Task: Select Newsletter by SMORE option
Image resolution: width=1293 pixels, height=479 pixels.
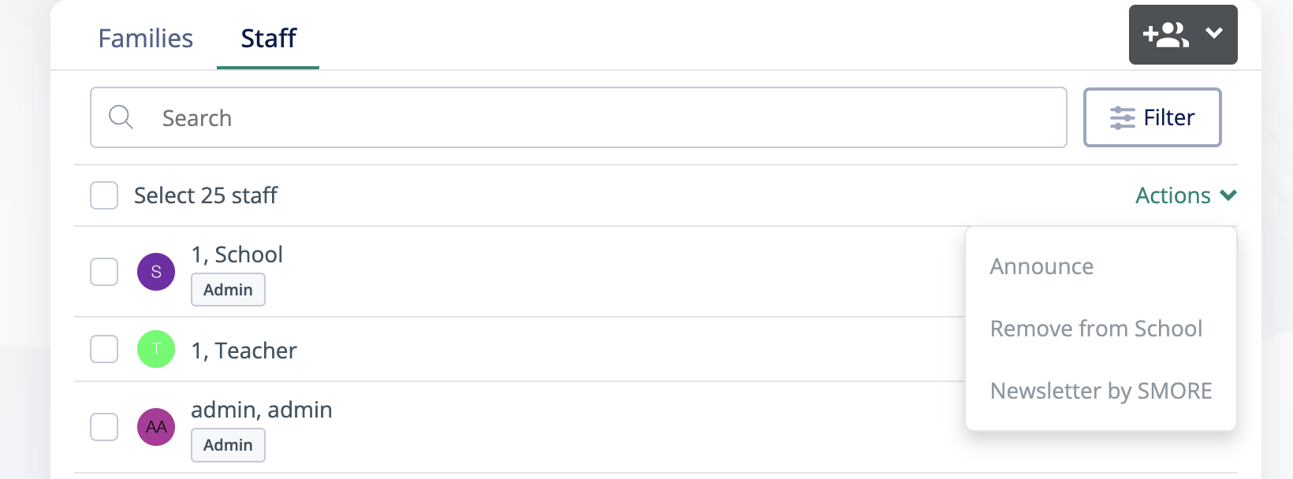Action: pyautogui.click(x=1101, y=390)
